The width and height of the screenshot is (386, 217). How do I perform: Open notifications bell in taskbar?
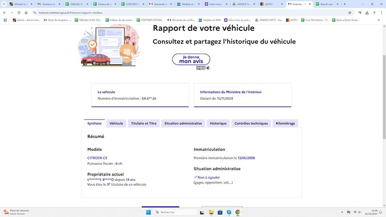click(x=381, y=212)
